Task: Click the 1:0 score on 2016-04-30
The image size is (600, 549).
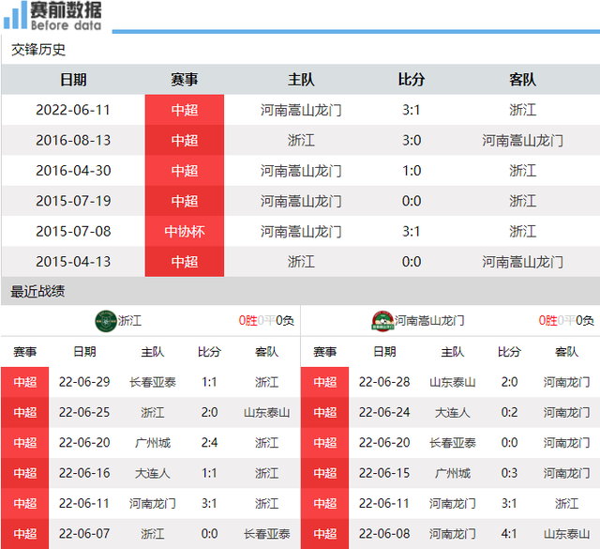Action: 412,171
